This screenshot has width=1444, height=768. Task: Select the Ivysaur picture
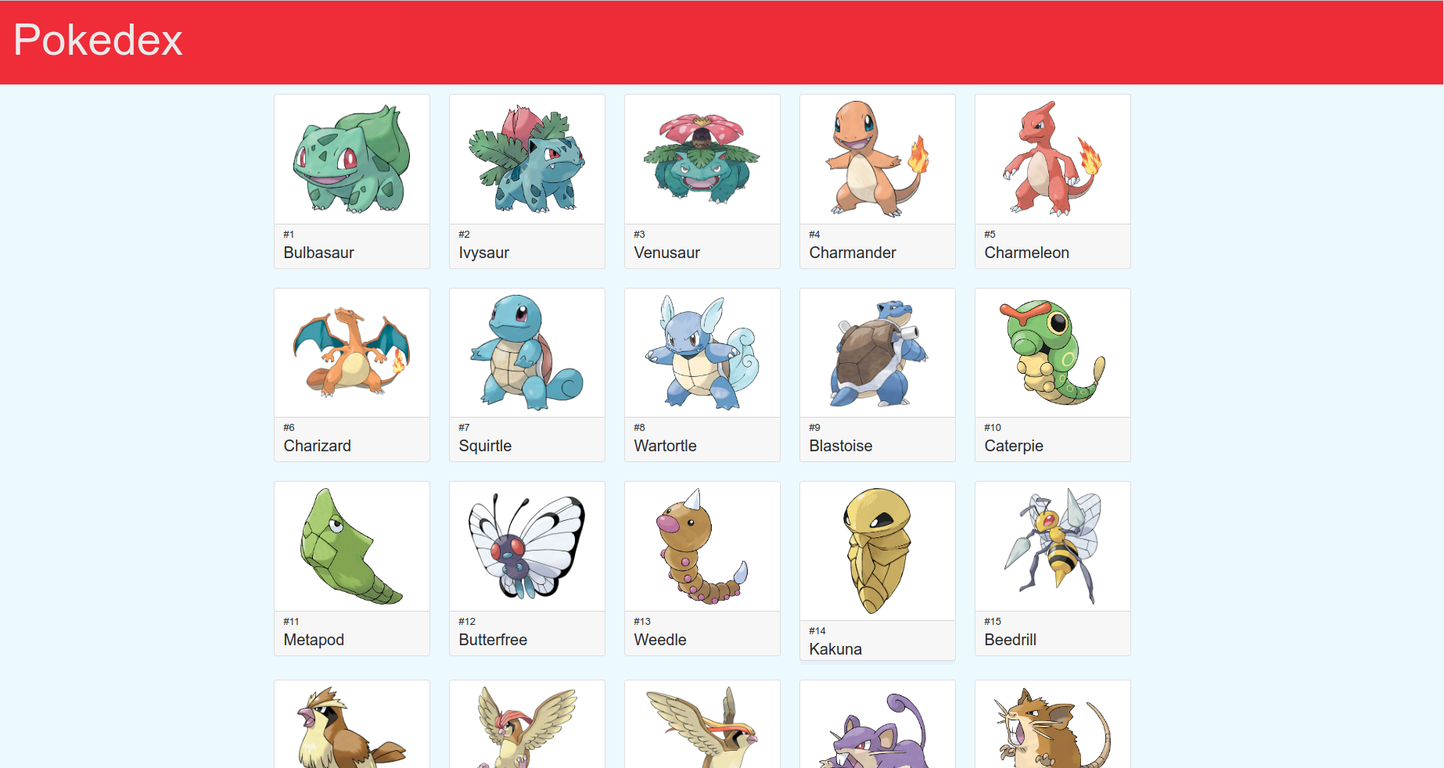tap(527, 160)
